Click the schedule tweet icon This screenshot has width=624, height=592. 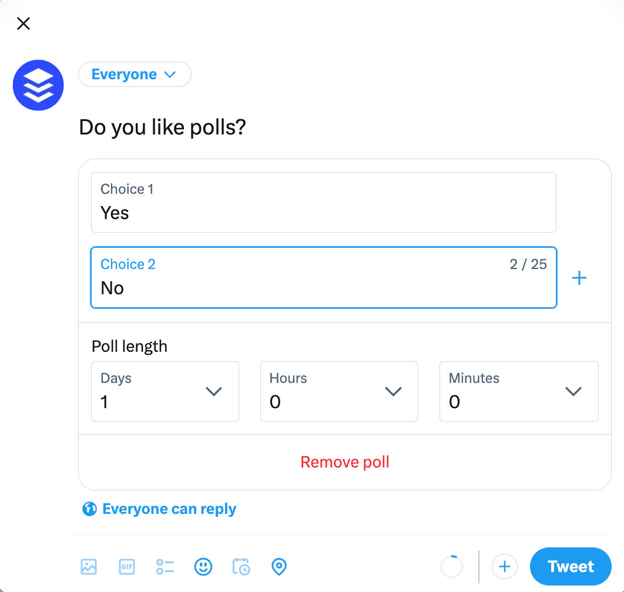point(241,567)
